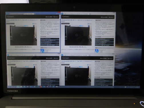Open sidebar Dell XPS 12 Ultrabook review, bottom-right window
The image size is (144, 108).
[103, 79]
